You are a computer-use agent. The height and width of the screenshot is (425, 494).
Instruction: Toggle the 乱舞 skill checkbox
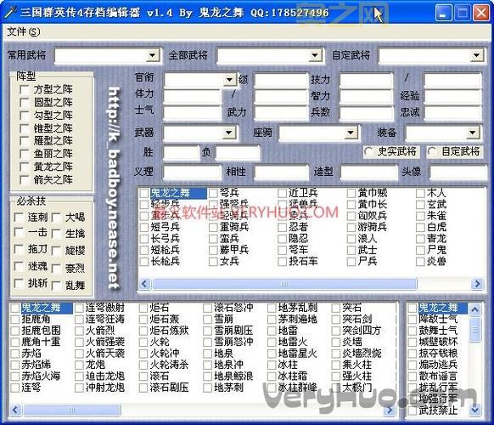56,286
